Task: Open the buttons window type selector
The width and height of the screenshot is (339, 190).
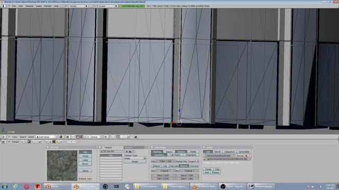Action: tap(3, 142)
